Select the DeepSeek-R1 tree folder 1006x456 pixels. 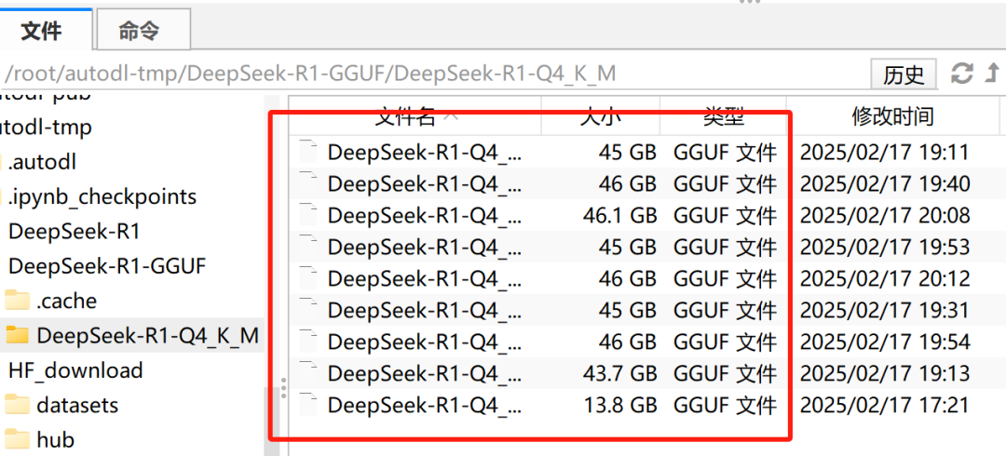tap(75, 231)
